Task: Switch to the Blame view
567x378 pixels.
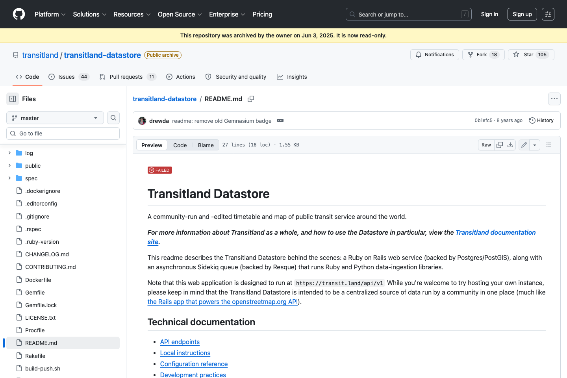Action: (x=206, y=145)
